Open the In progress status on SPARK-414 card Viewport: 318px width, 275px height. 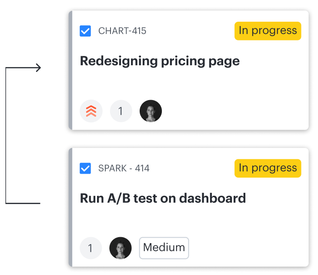pos(268,168)
